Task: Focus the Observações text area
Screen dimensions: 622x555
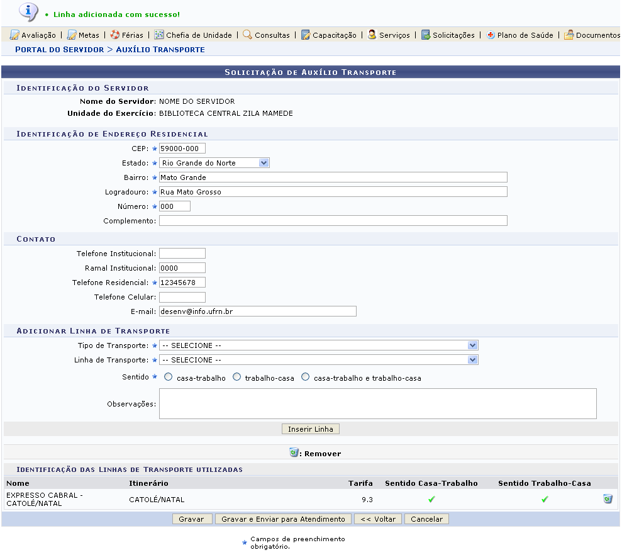Action: [x=377, y=403]
